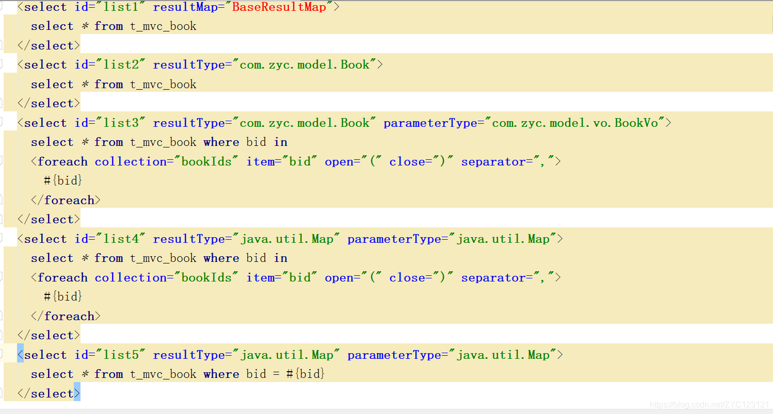Click "where bid in" in the list3 query
Viewport: 773px width, 414px height.
coord(245,142)
